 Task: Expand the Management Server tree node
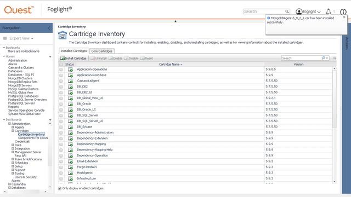click(x=13, y=152)
